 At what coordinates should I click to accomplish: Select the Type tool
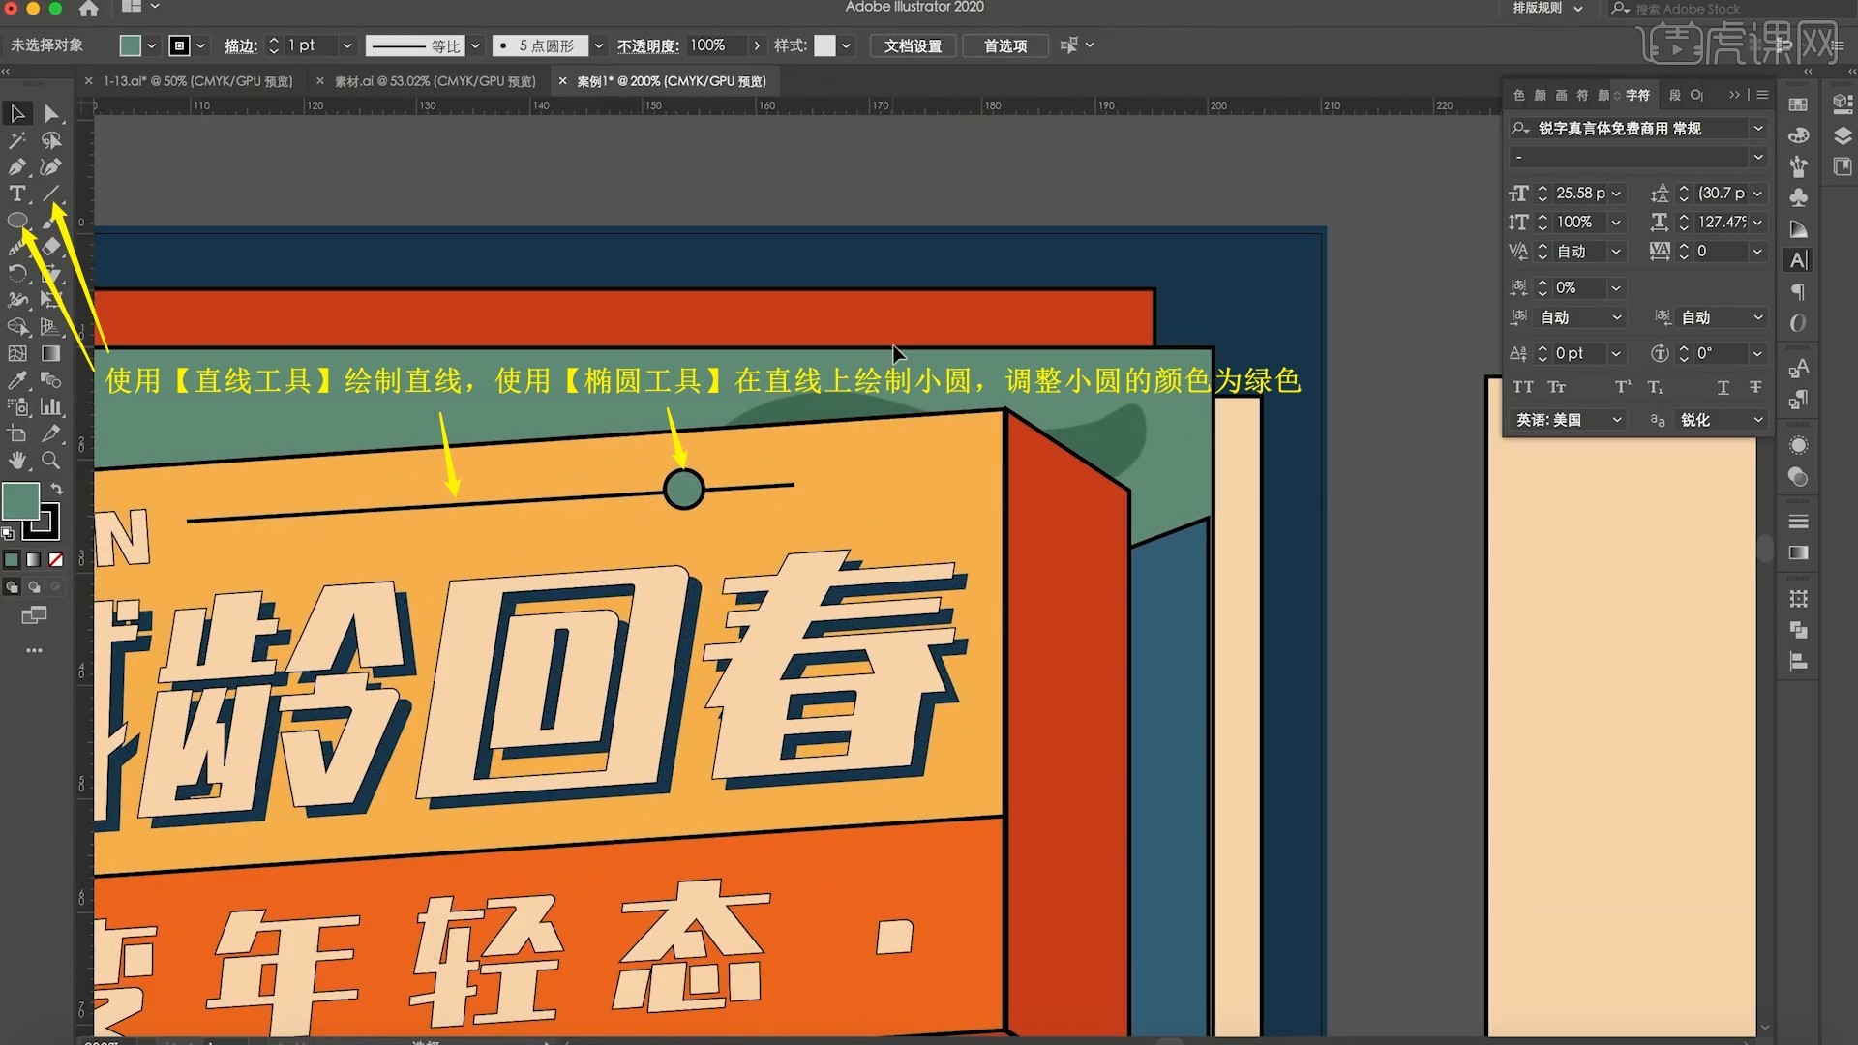(x=17, y=194)
